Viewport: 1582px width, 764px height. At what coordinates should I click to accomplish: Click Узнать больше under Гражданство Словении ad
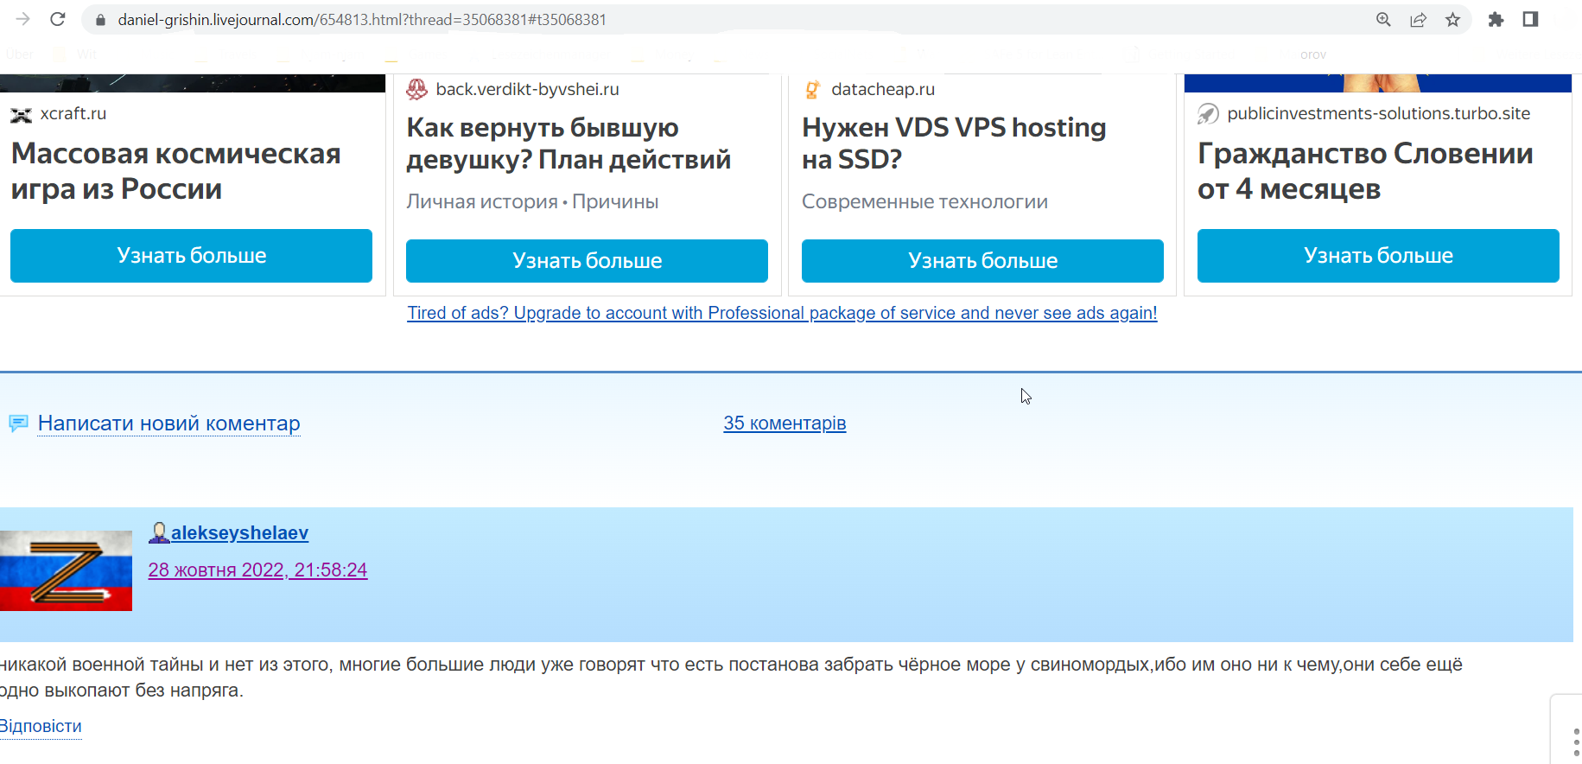click(x=1378, y=256)
